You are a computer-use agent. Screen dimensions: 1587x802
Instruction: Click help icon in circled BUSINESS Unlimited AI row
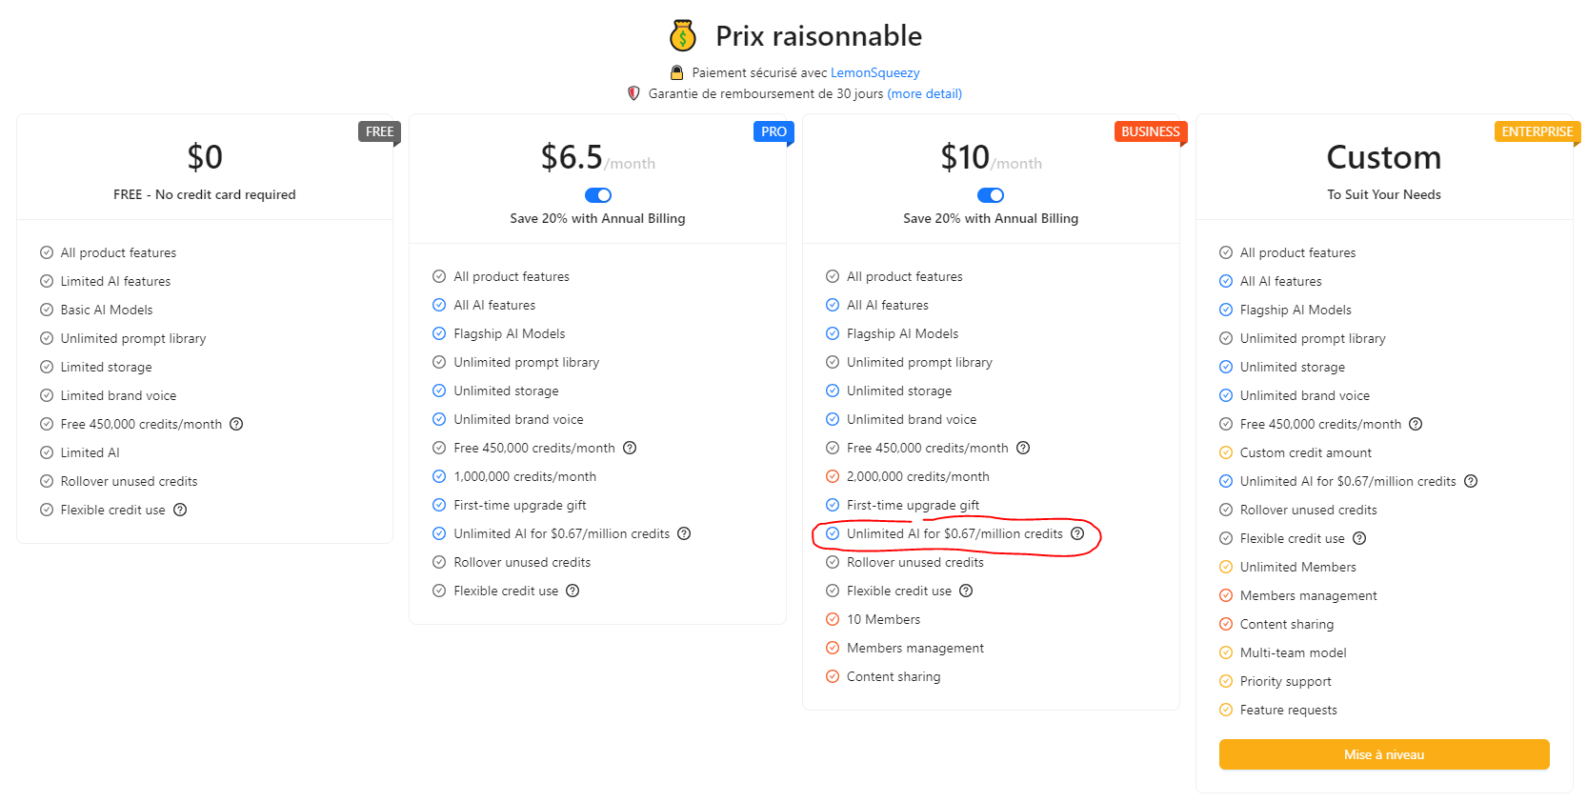[1077, 533]
